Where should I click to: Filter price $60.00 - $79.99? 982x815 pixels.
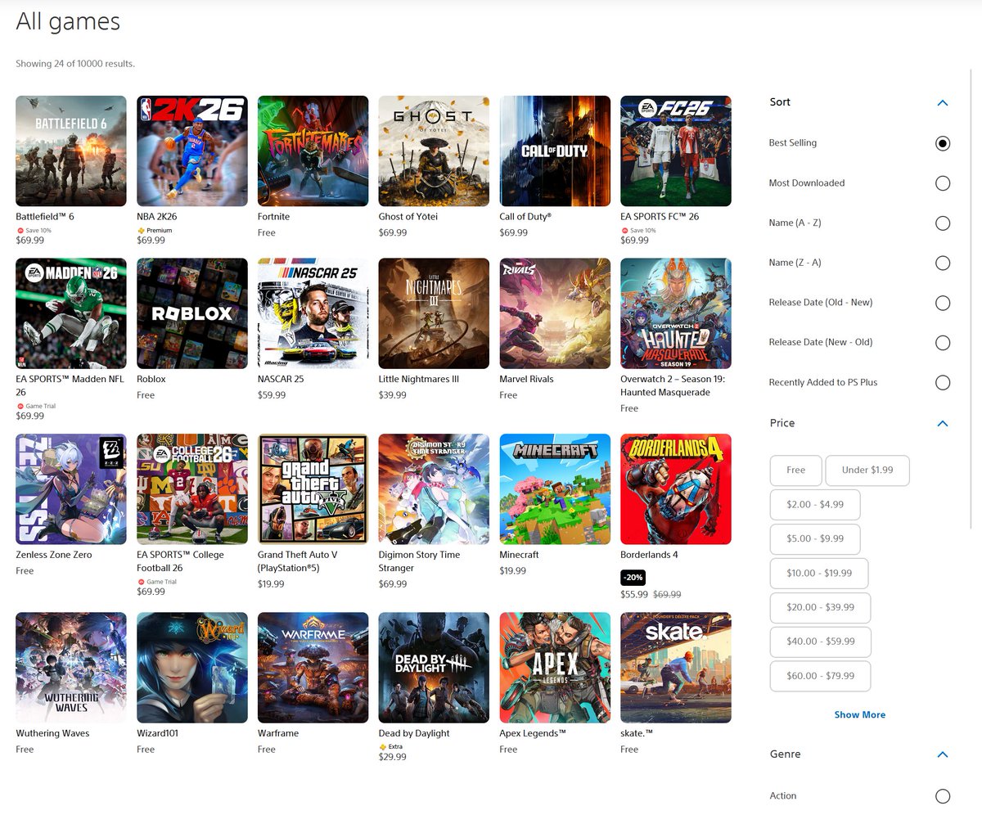(x=820, y=677)
